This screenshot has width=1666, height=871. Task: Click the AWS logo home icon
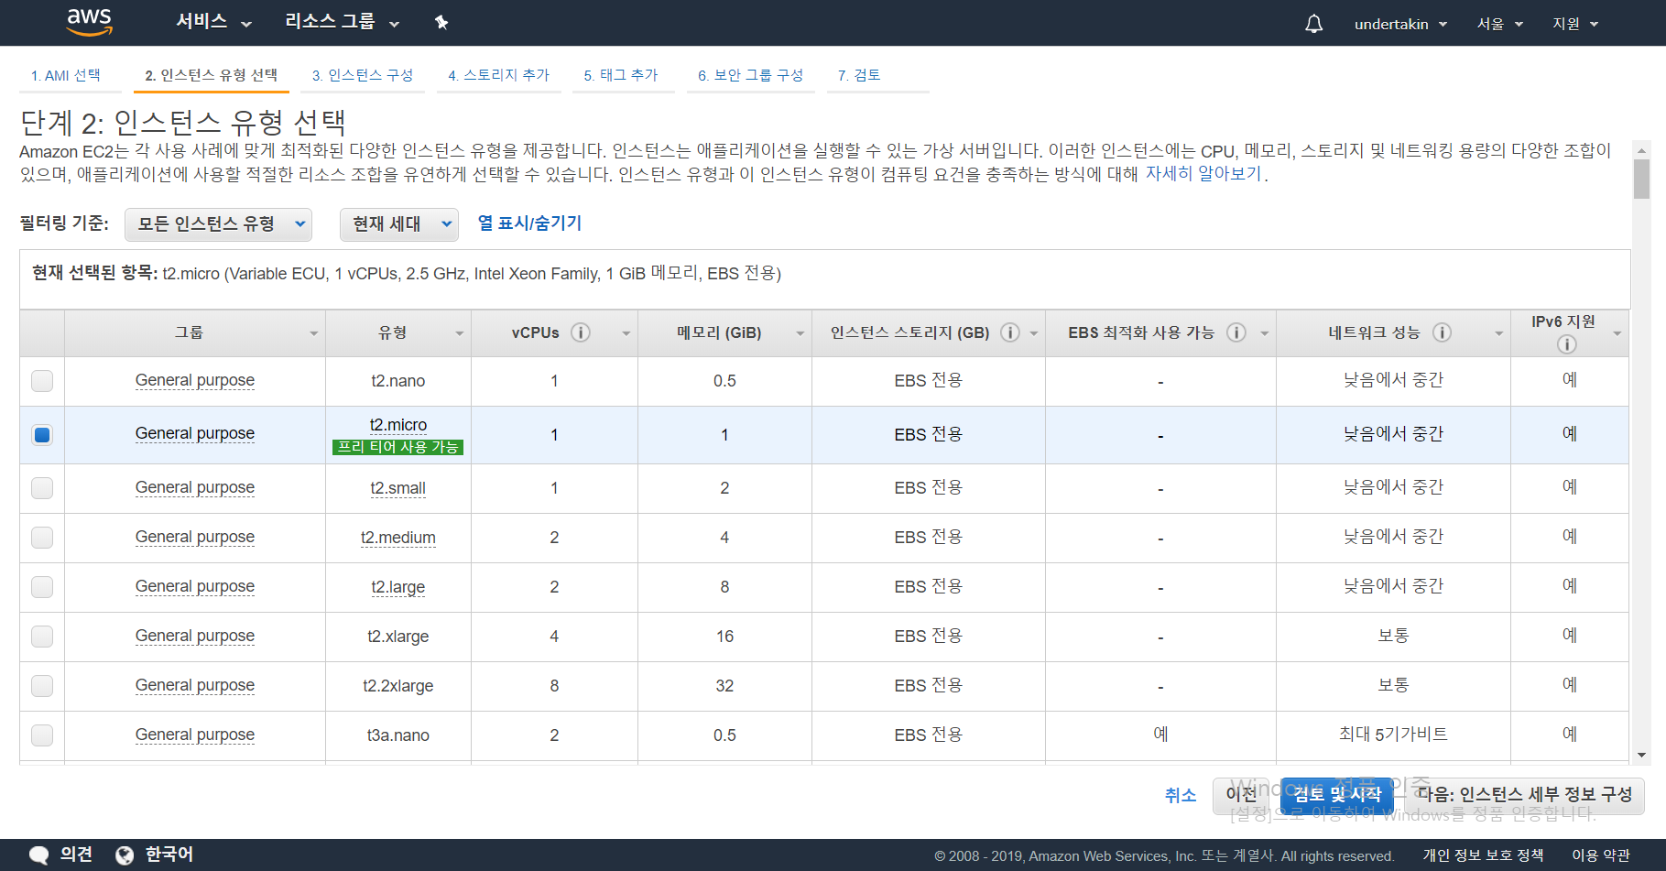[90, 22]
